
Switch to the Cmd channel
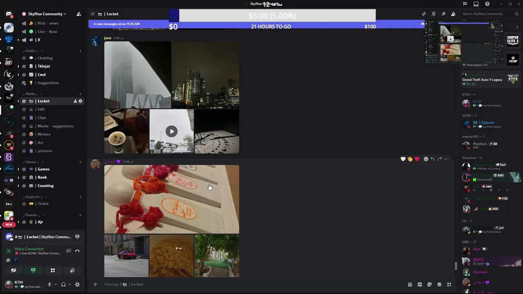coord(51,75)
